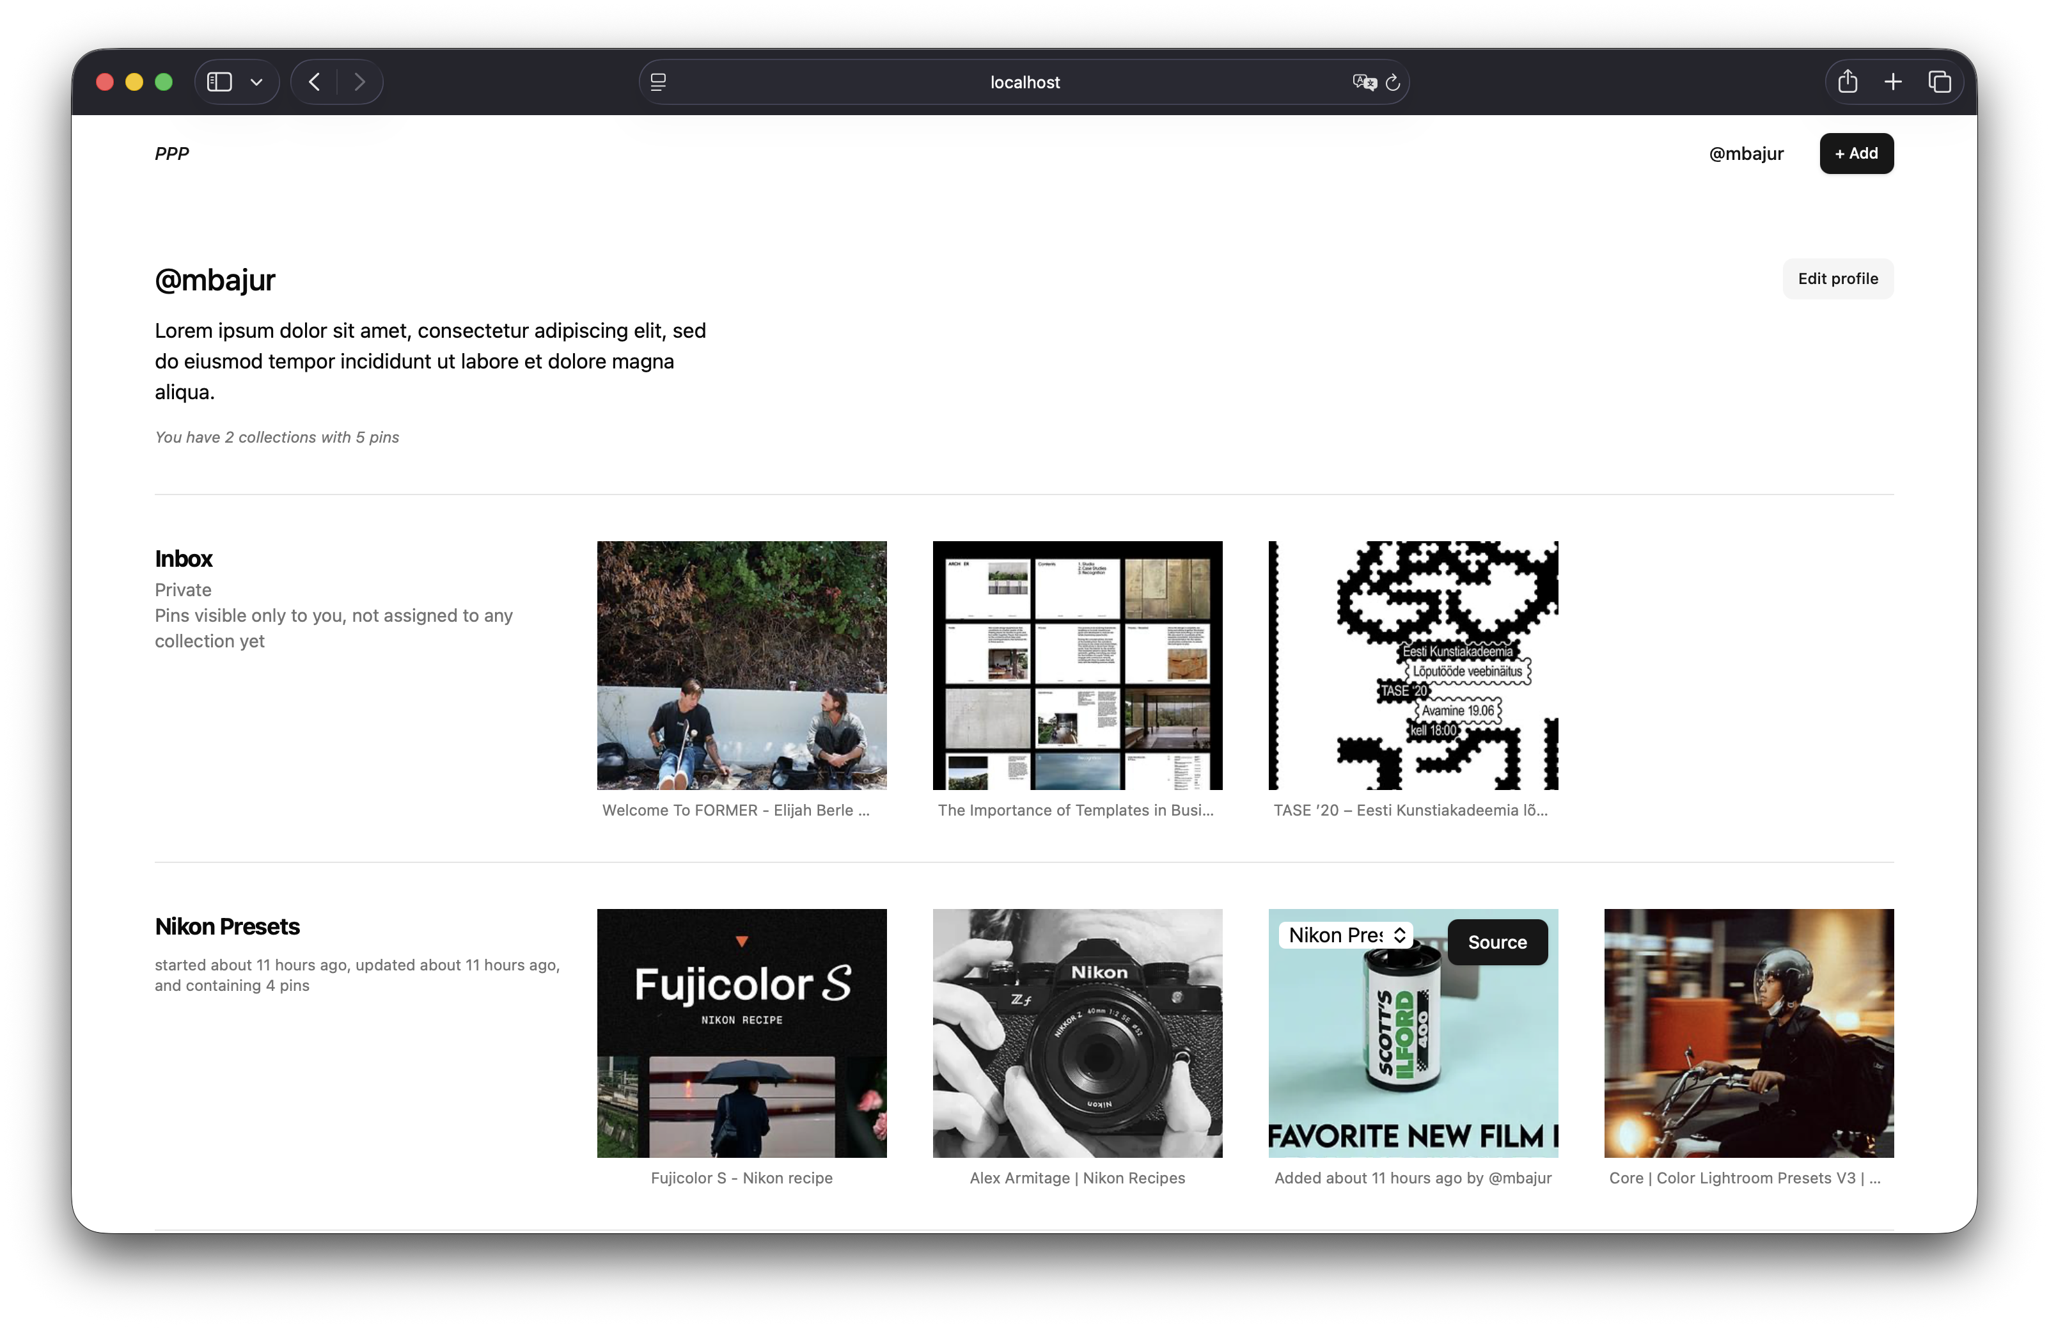Viewport: 2049px width, 1328px height.
Task: Open the Importance of Templates pin thumbnail
Action: coord(1078,666)
